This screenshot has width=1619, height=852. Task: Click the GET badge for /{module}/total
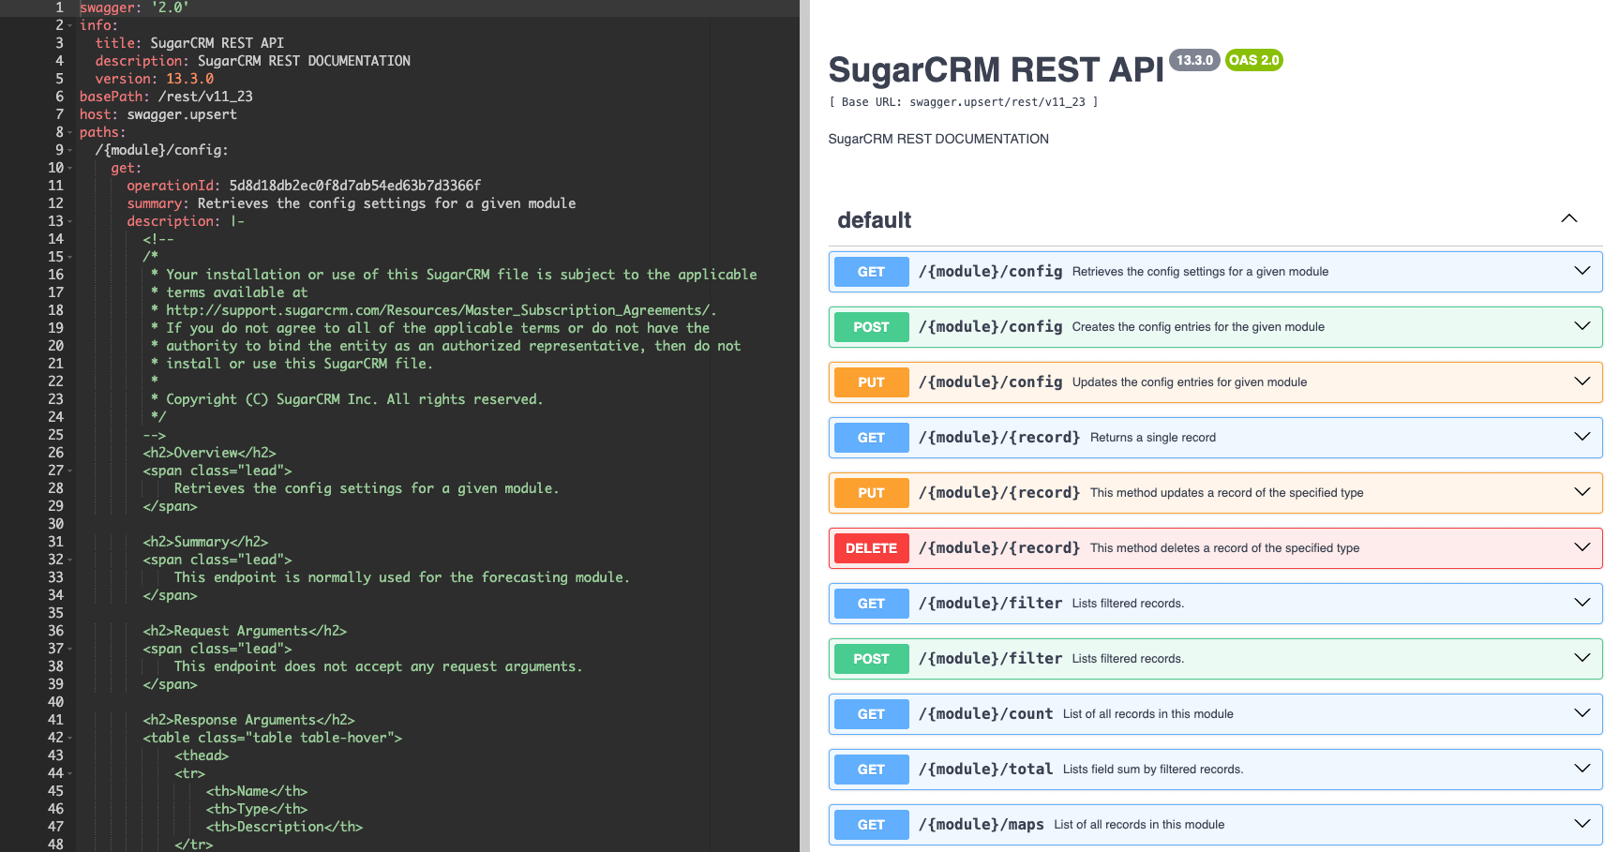coord(871,770)
